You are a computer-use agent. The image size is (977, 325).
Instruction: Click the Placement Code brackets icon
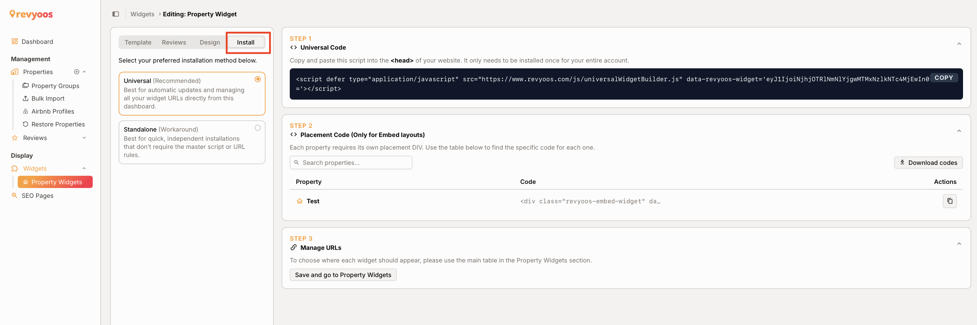[294, 135]
